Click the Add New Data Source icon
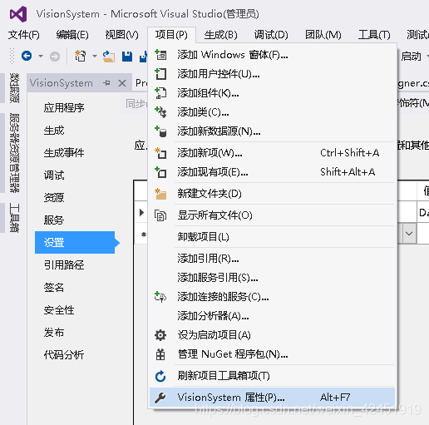This screenshot has width=429, height=425. (160, 131)
